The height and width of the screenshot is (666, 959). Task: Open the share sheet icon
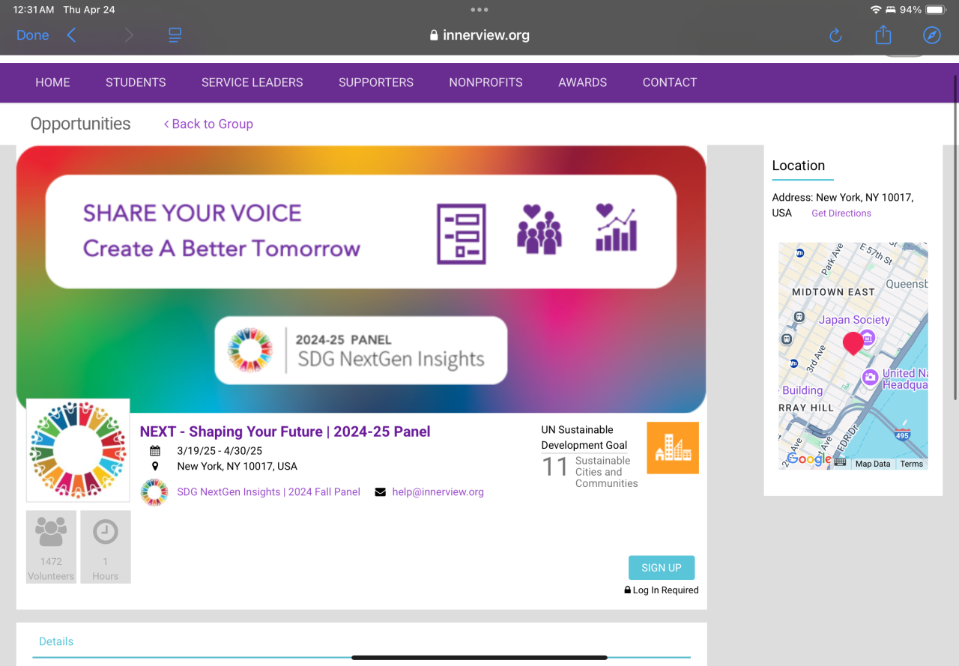click(883, 34)
